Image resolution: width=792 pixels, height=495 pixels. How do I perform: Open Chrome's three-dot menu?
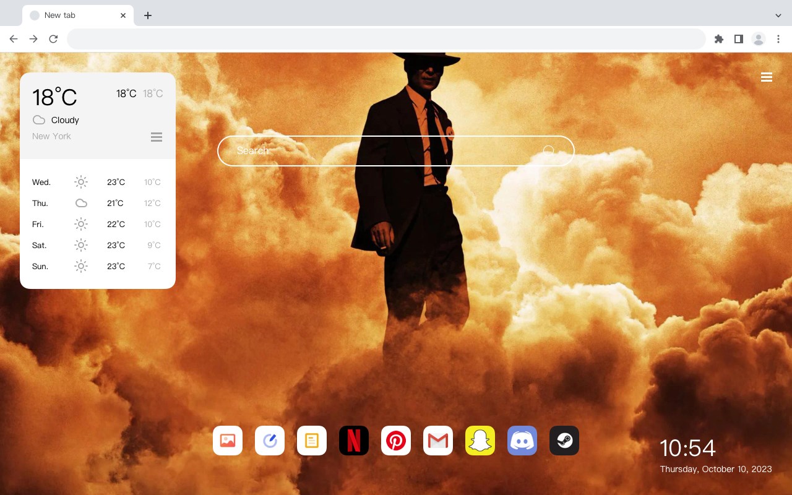[778, 39]
